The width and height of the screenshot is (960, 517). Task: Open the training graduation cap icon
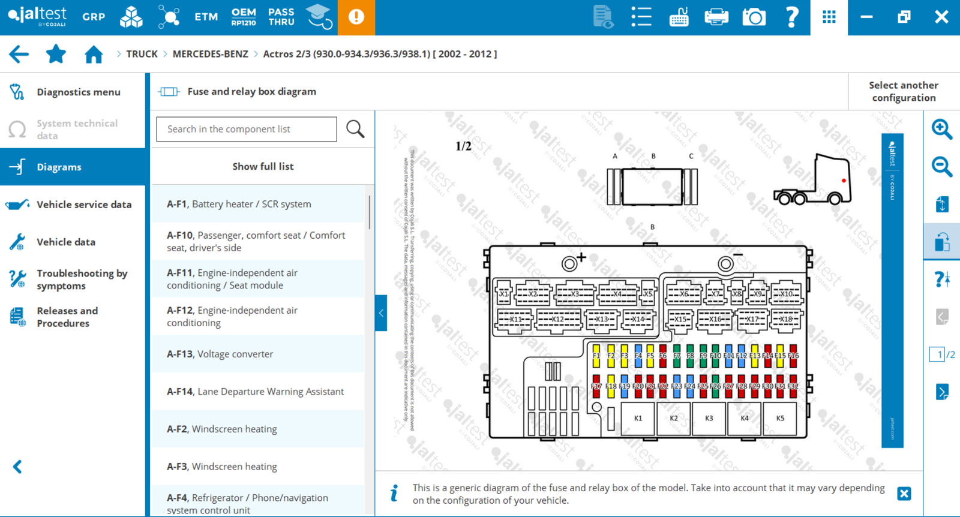point(319,17)
